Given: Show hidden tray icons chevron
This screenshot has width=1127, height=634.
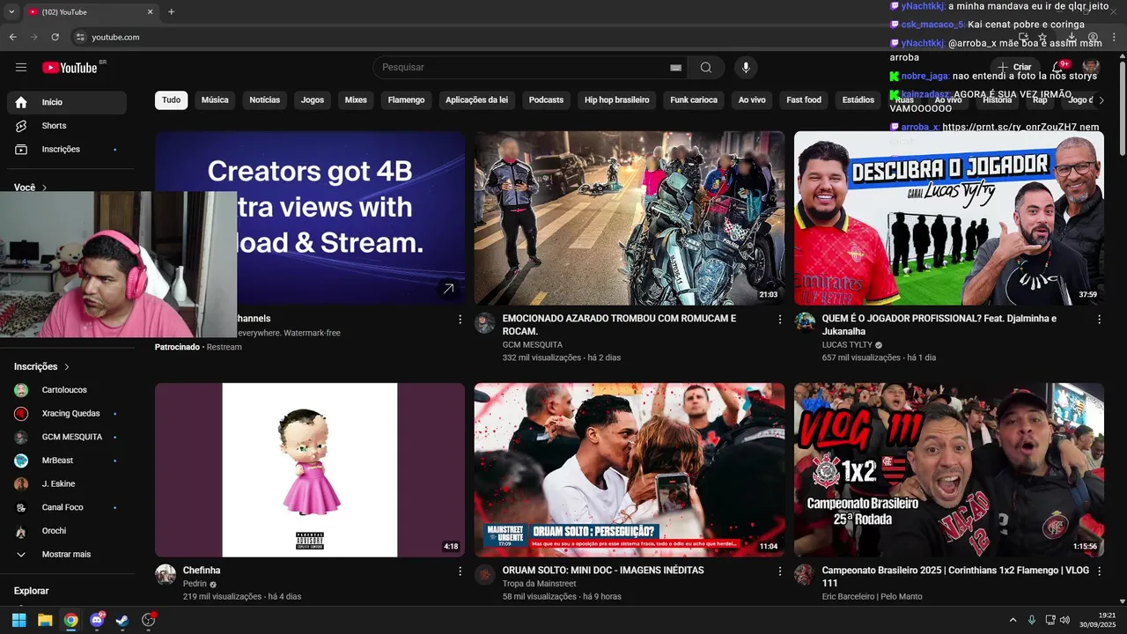Looking at the screenshot, I should [1013, 620].
